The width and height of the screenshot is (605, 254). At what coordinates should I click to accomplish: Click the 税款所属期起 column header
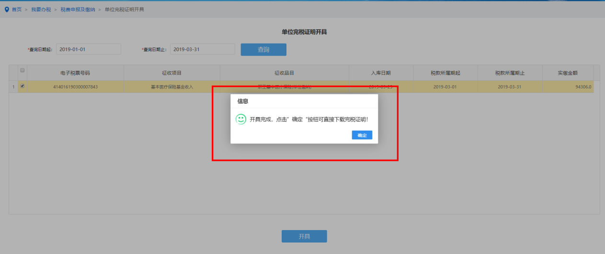click(x=445, y=73)
